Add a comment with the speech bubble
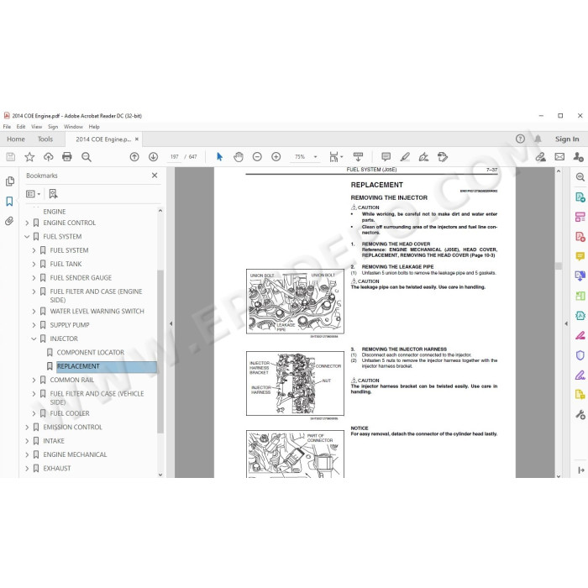This screenshot has width=588, height=588. tap(386, 157)
